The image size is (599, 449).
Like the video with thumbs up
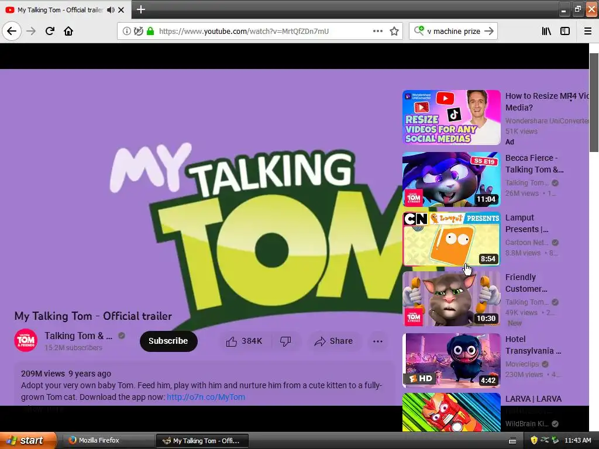(x=244, y=341)
